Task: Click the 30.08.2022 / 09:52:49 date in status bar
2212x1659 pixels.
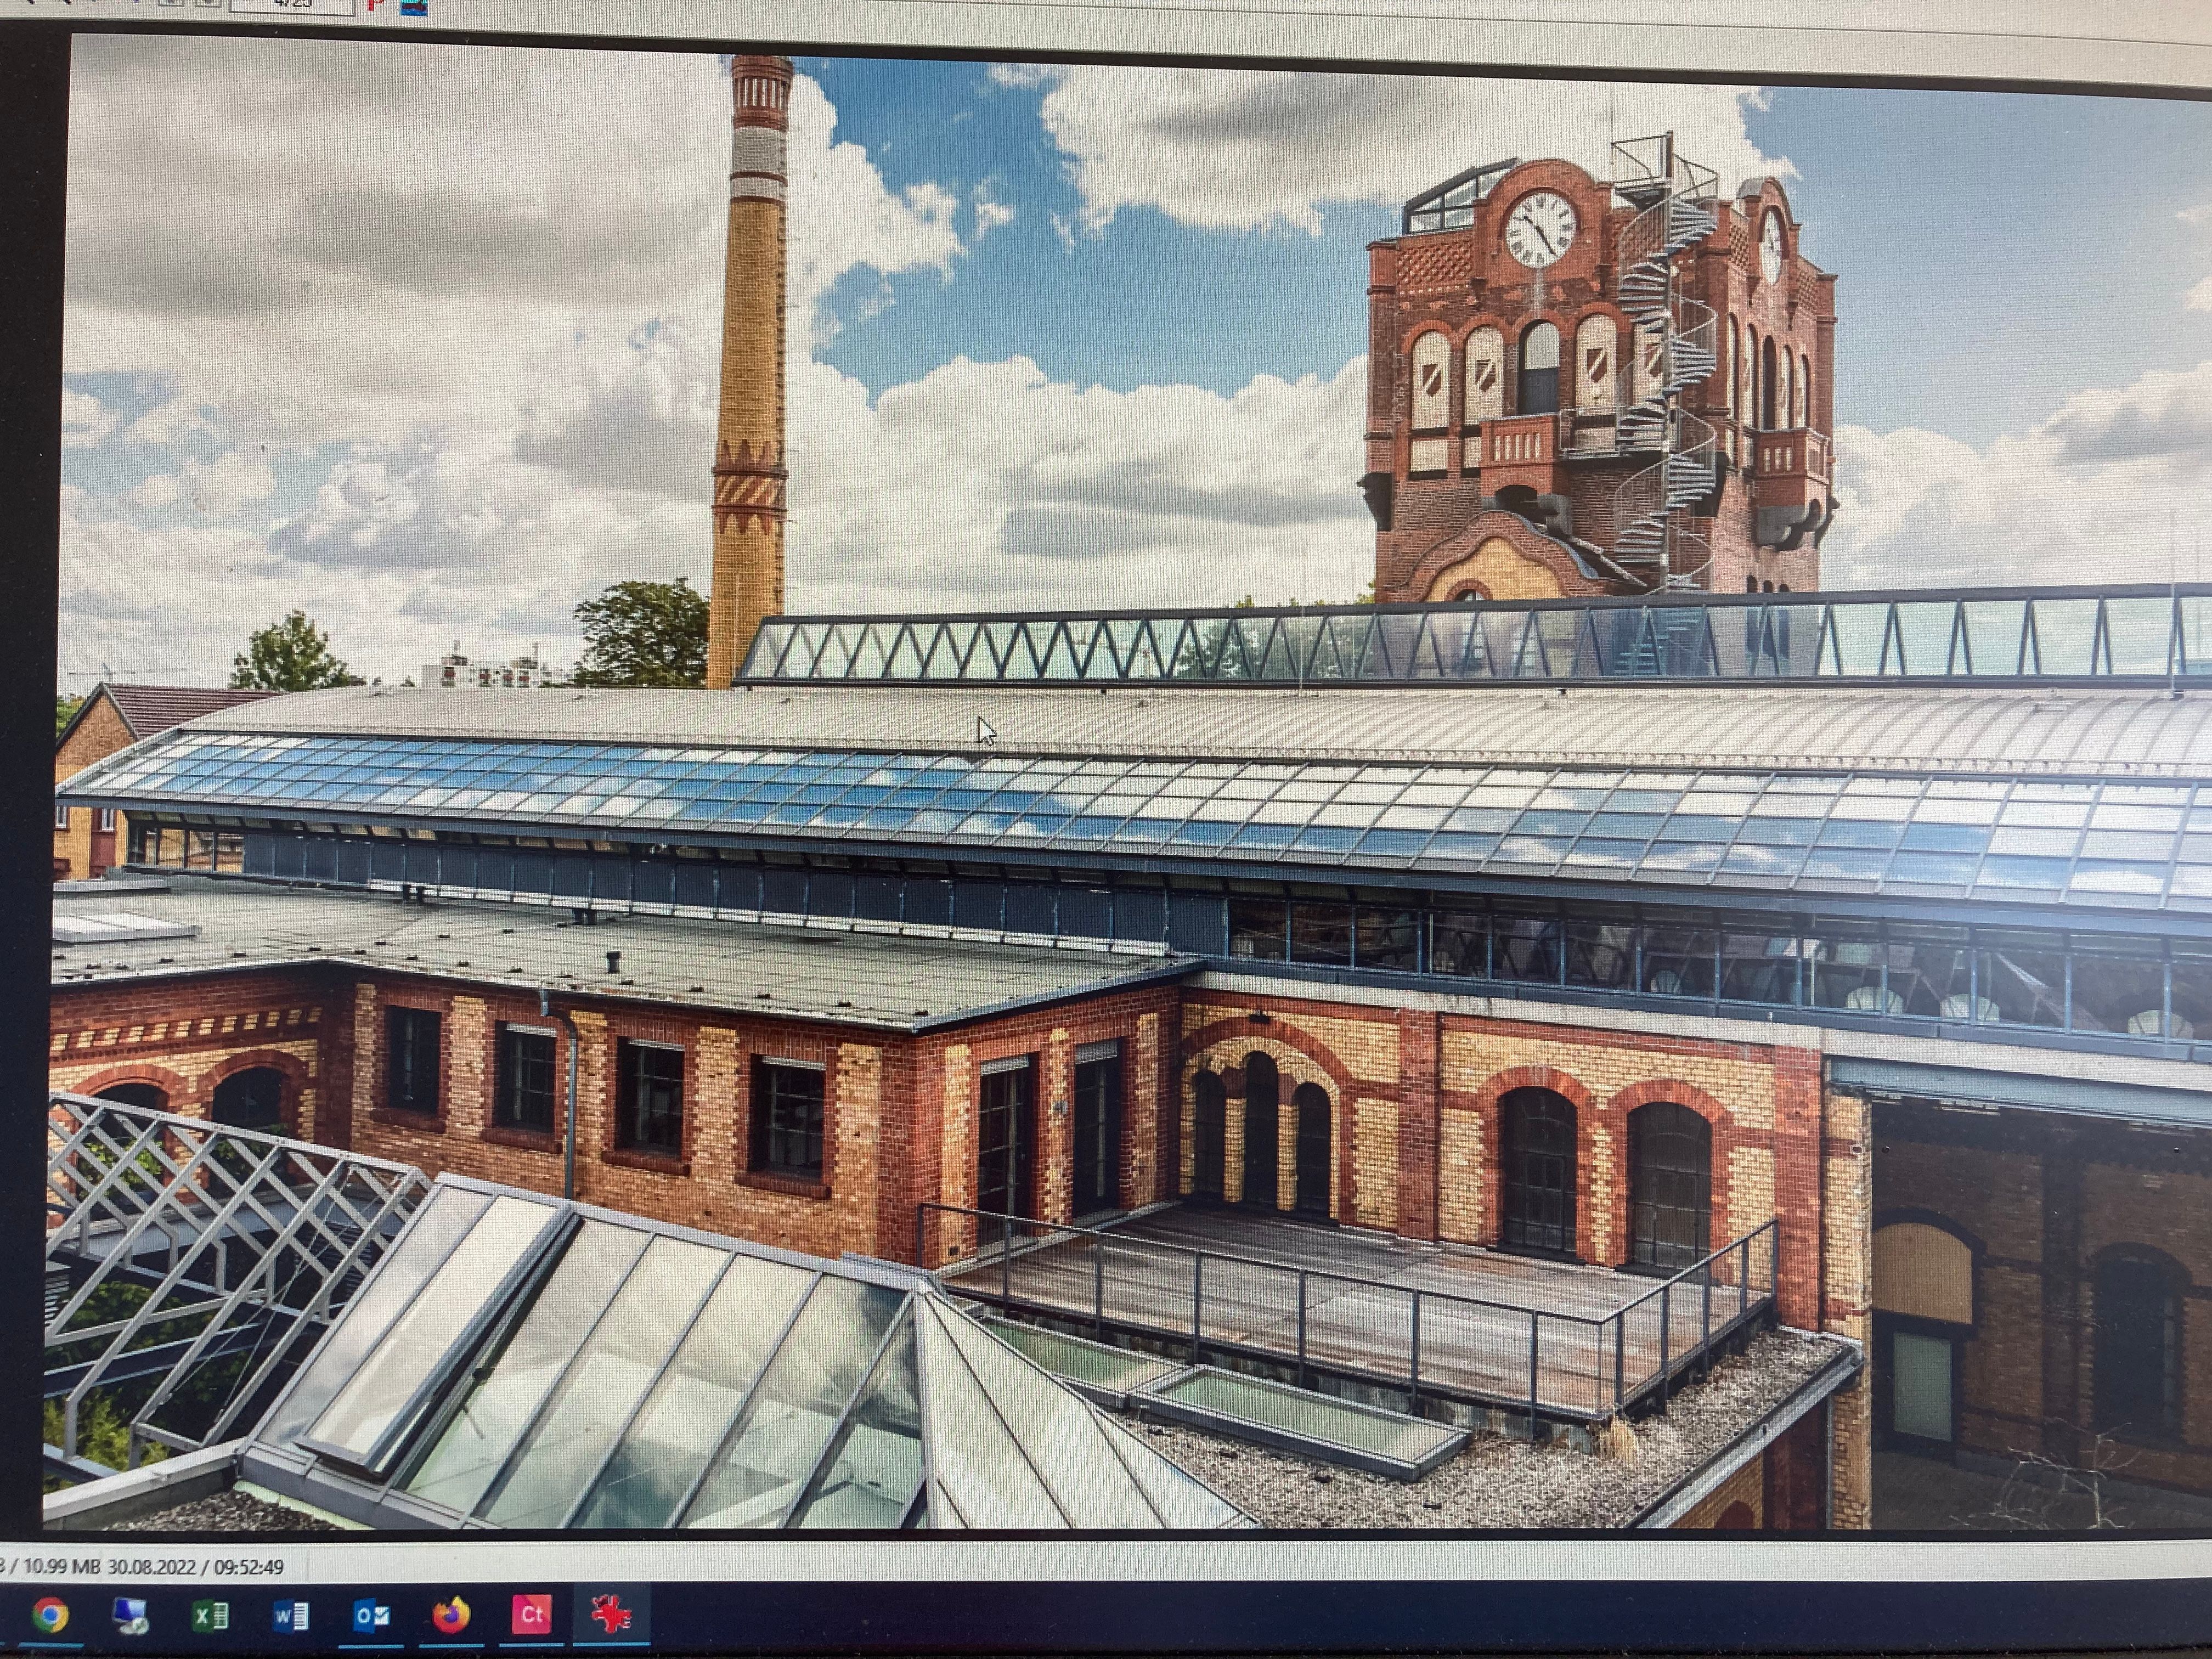Action: 196,1567
